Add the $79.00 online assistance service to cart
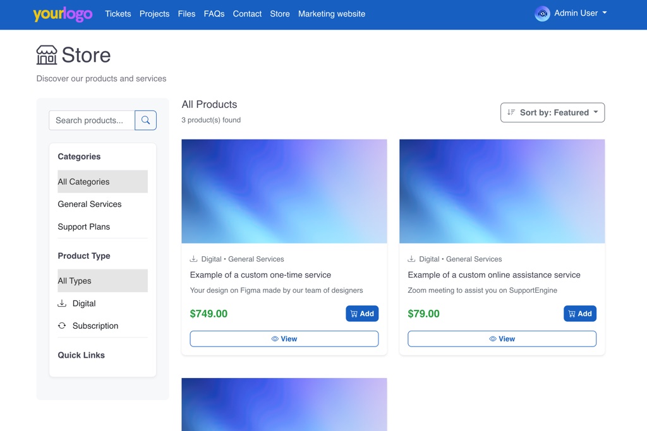 (x=579, y=314)
